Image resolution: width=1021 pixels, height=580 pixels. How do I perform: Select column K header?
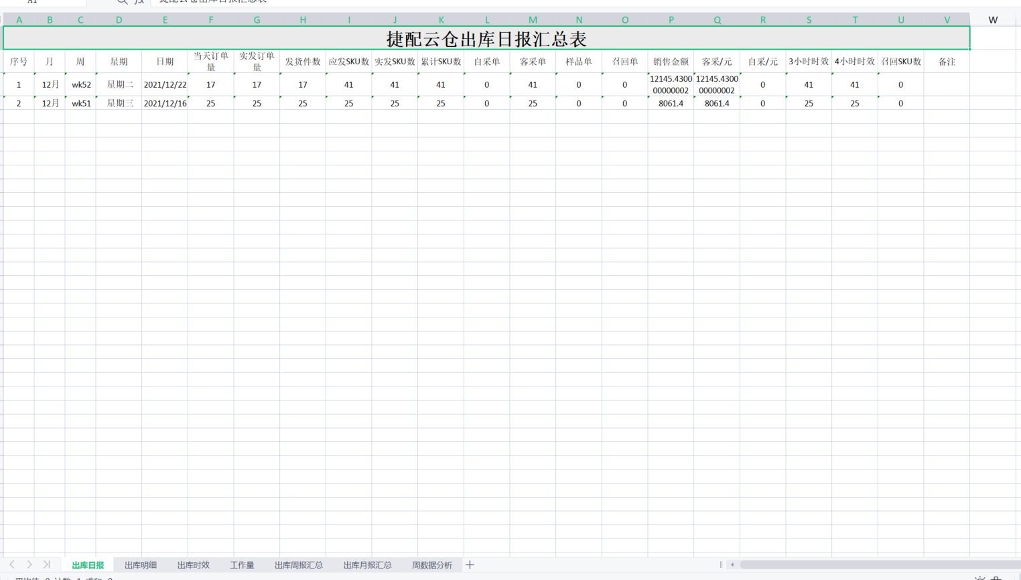click(x=441, y=19)
